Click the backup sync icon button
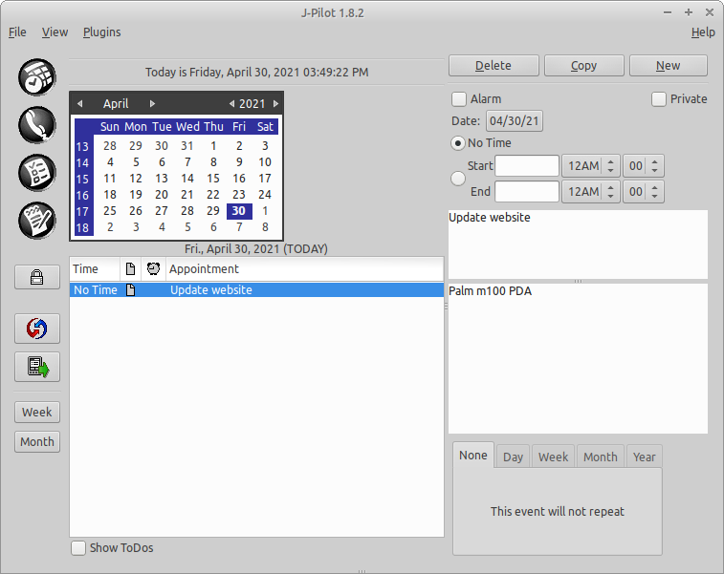 pos(37,367)
